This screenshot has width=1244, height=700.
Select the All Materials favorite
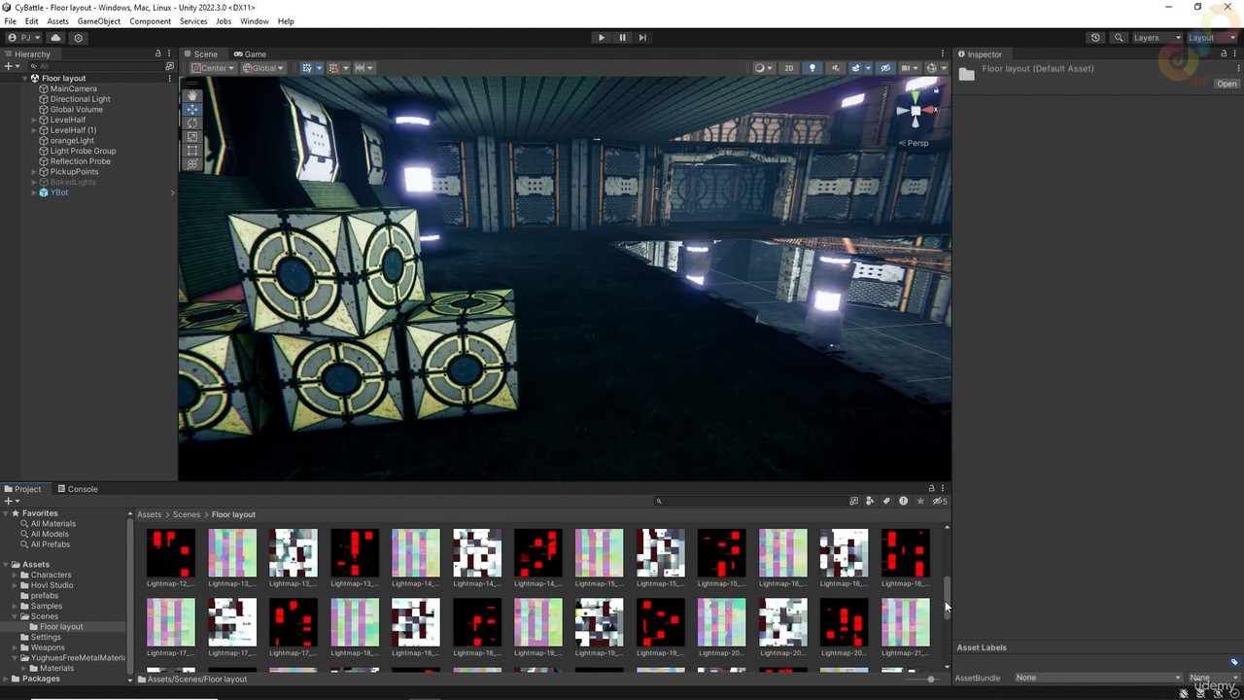[x=53, y=524]
